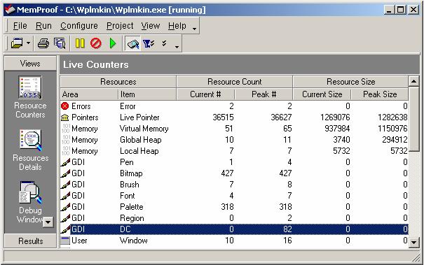
Task: Sort by the Area column header
Action: pos(89,94)
